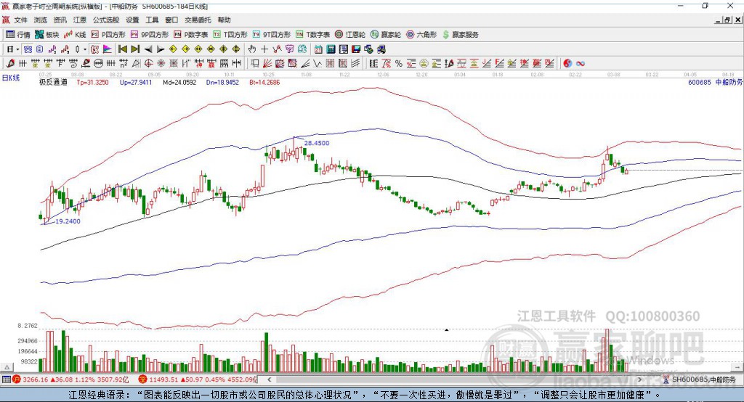
Task: Select the circular target crosshair tool
Action: click(148, 64)
